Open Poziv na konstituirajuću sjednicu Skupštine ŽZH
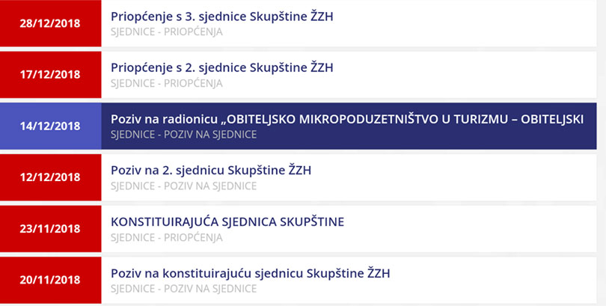The image size is (606, 306). tap(251, 273)
